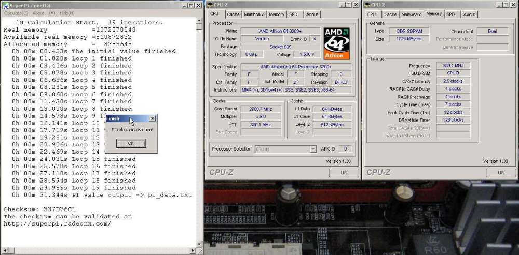Click Cycle Time (Tras) value 7 clocks
Viewport: 519px width, 255px height.
pos(453,104)
